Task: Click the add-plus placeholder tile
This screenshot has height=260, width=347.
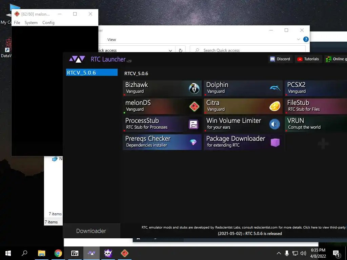Action: (323, 144)
